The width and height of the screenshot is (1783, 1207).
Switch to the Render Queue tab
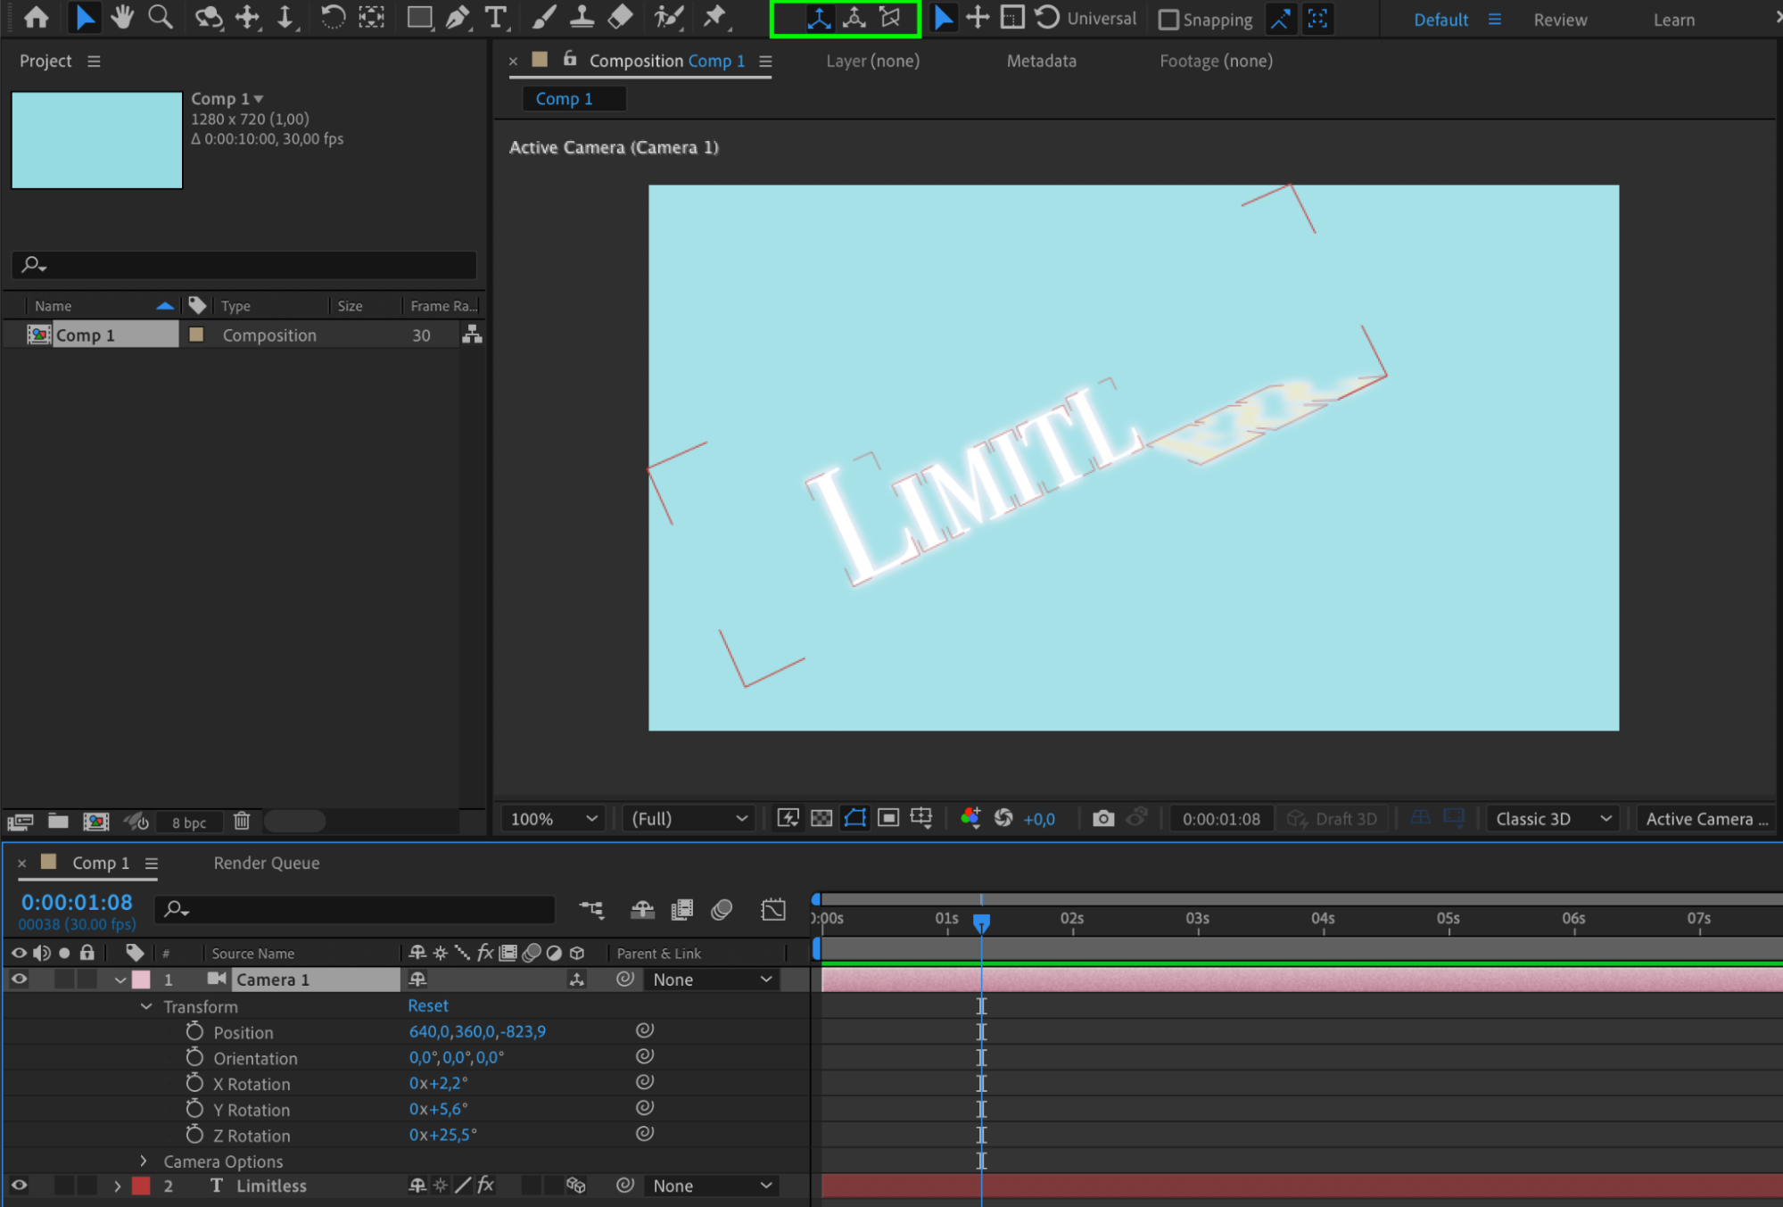[266, 863]
